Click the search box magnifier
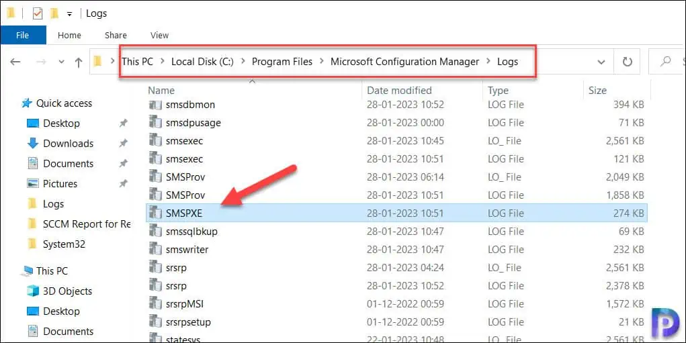The image size is (686, 343). click(665, 62)
